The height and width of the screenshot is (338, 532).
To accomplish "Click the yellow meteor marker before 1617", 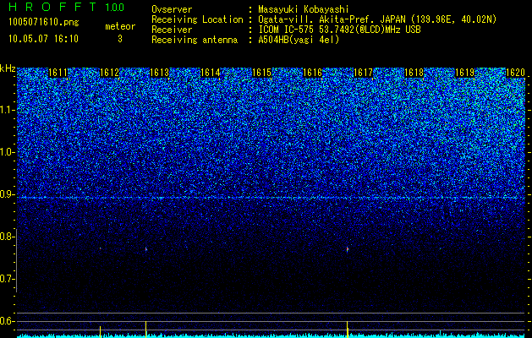I will [347, 329].
